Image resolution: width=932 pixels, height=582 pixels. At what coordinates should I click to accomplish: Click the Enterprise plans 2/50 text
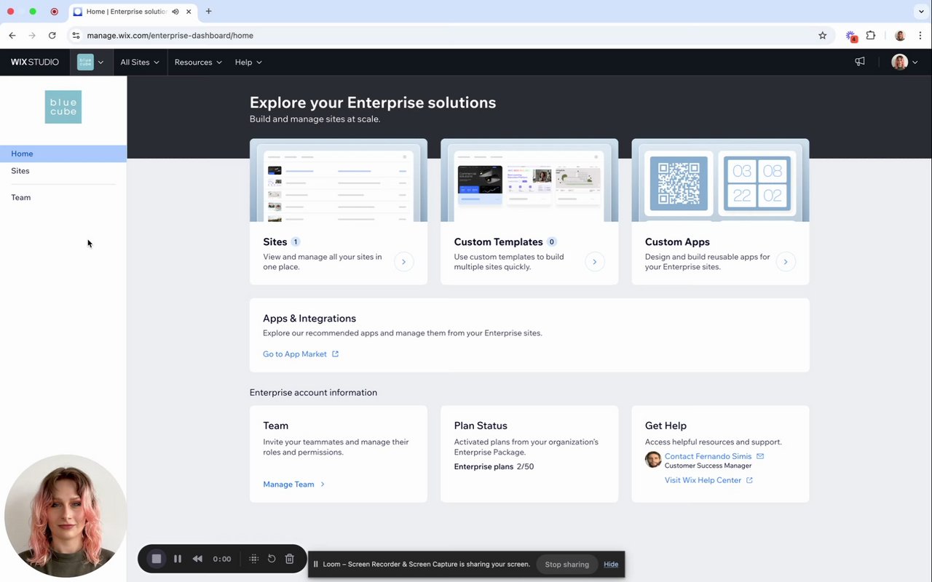494,467
